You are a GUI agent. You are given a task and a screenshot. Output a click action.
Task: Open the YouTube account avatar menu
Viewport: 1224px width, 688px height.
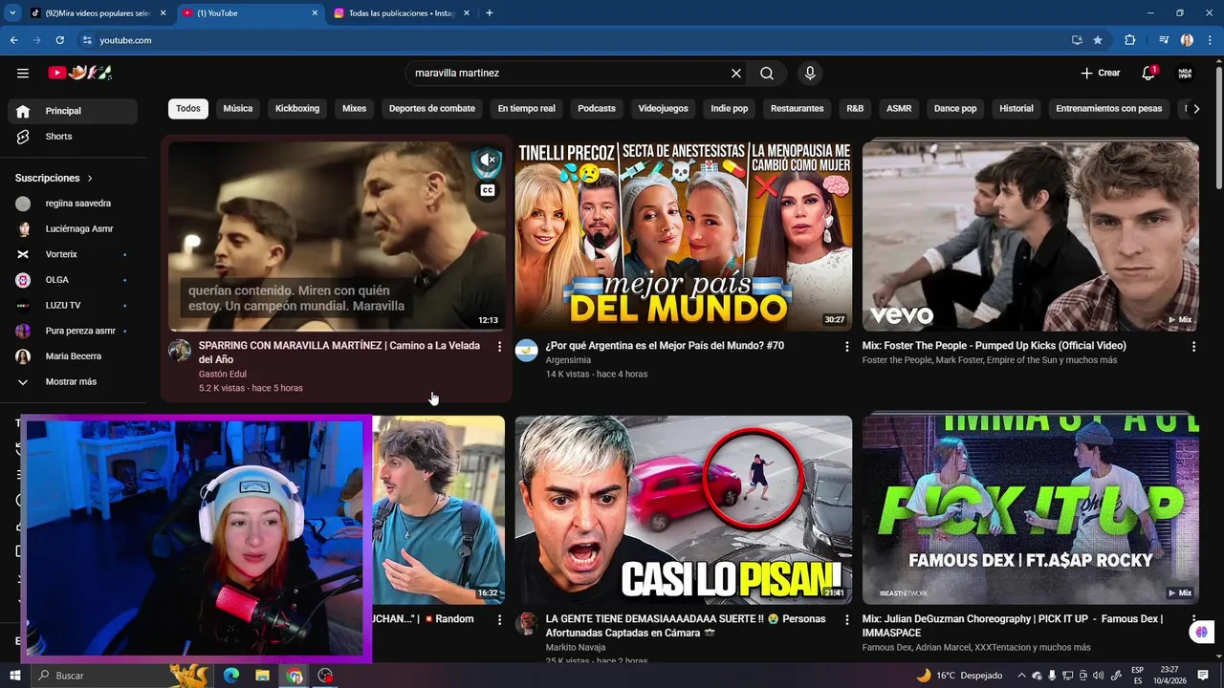click(1185, 73)
